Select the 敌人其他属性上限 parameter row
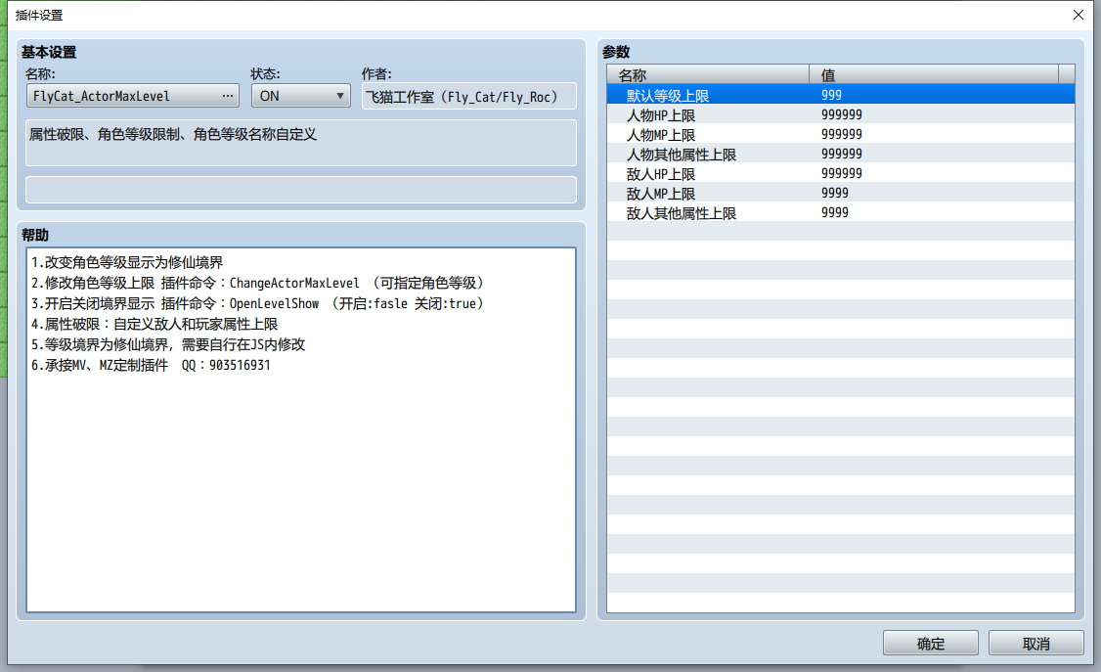Image resolution: width=1101 pixels, height=672 pixels. [x=841, y=213]
